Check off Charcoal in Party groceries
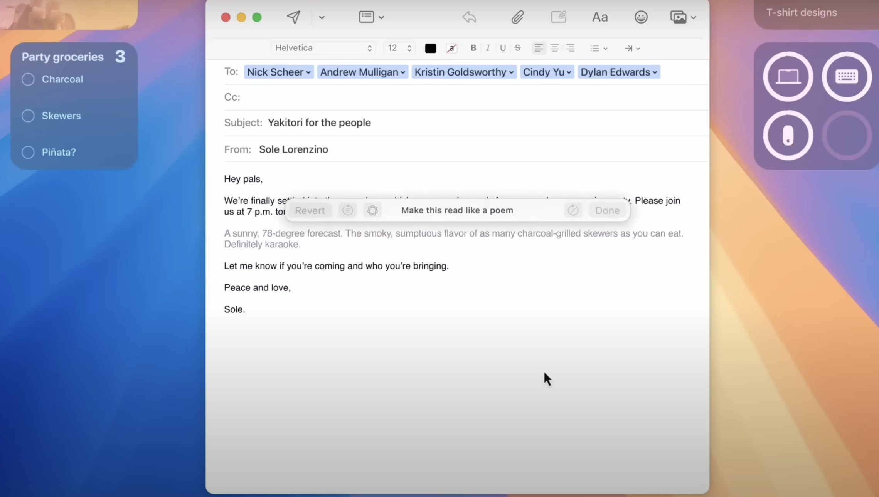The height and width of the screenshot is (497, 879). coord(27,79)
